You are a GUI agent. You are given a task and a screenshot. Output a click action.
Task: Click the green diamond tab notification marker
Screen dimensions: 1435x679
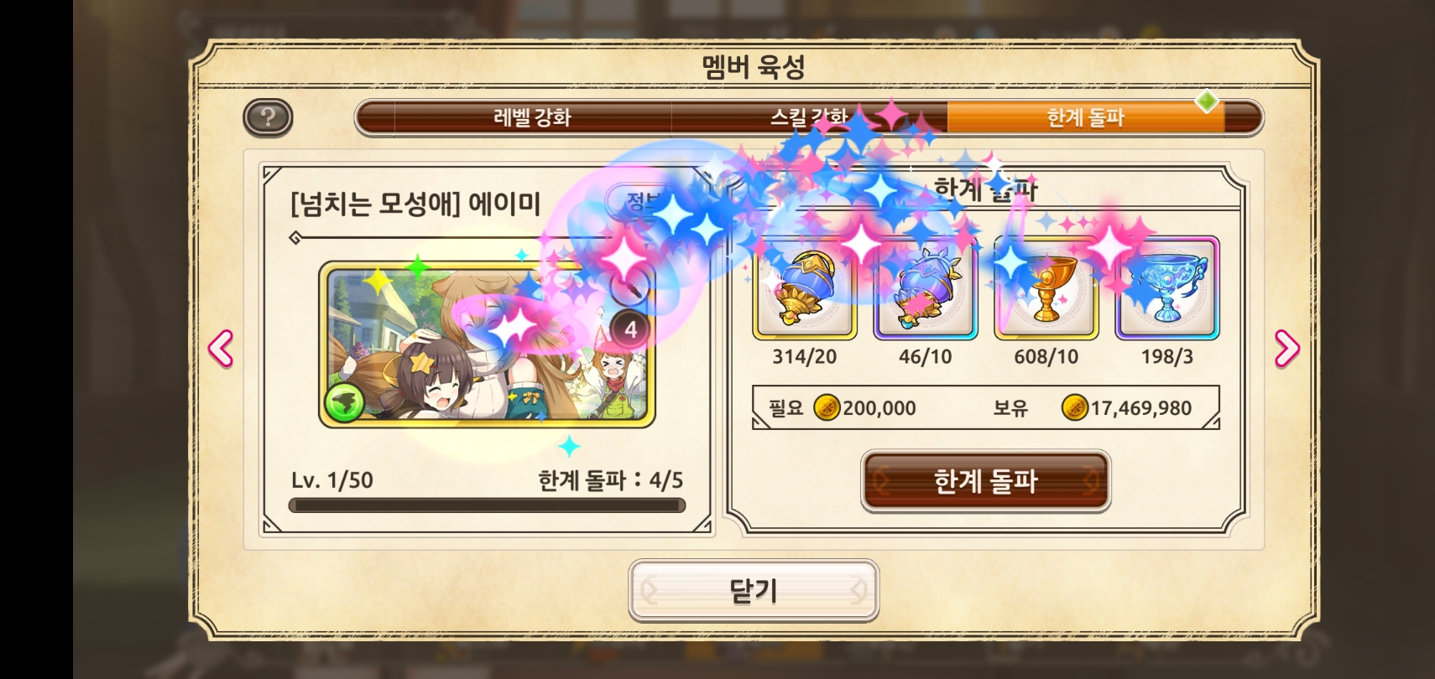pyautogui.click(x=1207, y=102)
